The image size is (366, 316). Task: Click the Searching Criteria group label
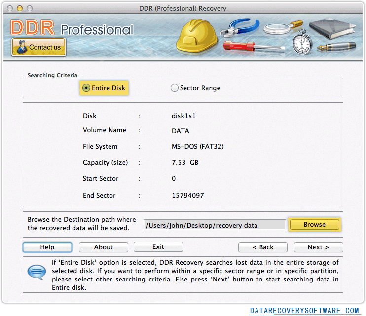pos(52,75)
